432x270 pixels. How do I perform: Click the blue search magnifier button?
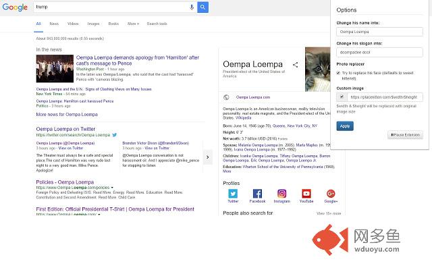[x=203, y=7]
